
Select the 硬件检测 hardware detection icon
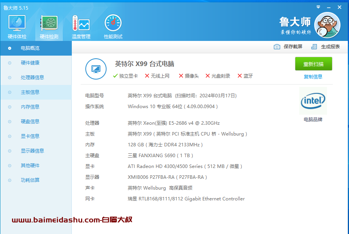[x=49, y=27]
